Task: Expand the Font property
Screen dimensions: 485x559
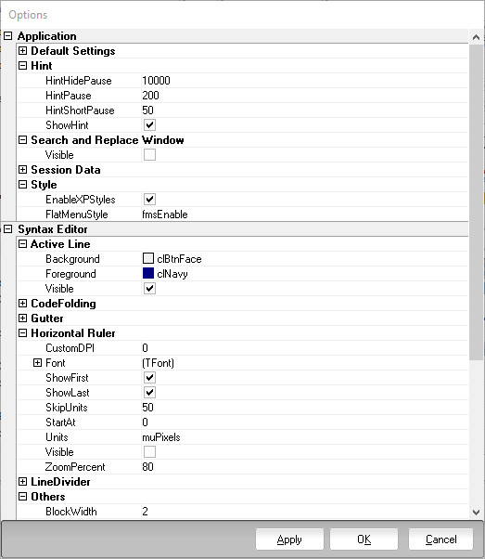Action: click(x=37, y=363)
